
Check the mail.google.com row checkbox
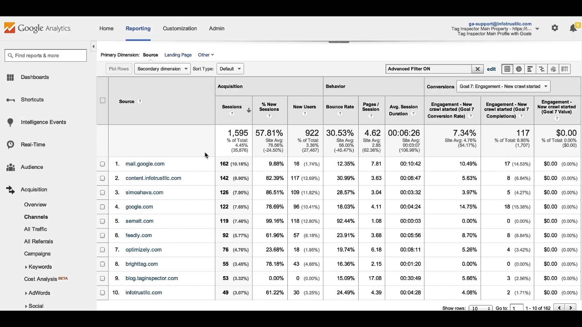pos(102,164)
